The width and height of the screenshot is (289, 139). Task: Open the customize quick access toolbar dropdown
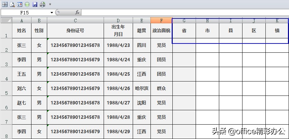coord(50,4)
